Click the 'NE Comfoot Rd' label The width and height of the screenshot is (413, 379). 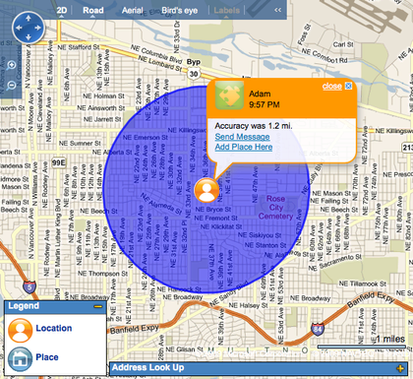pyautogui.click(x=324, y=56)
